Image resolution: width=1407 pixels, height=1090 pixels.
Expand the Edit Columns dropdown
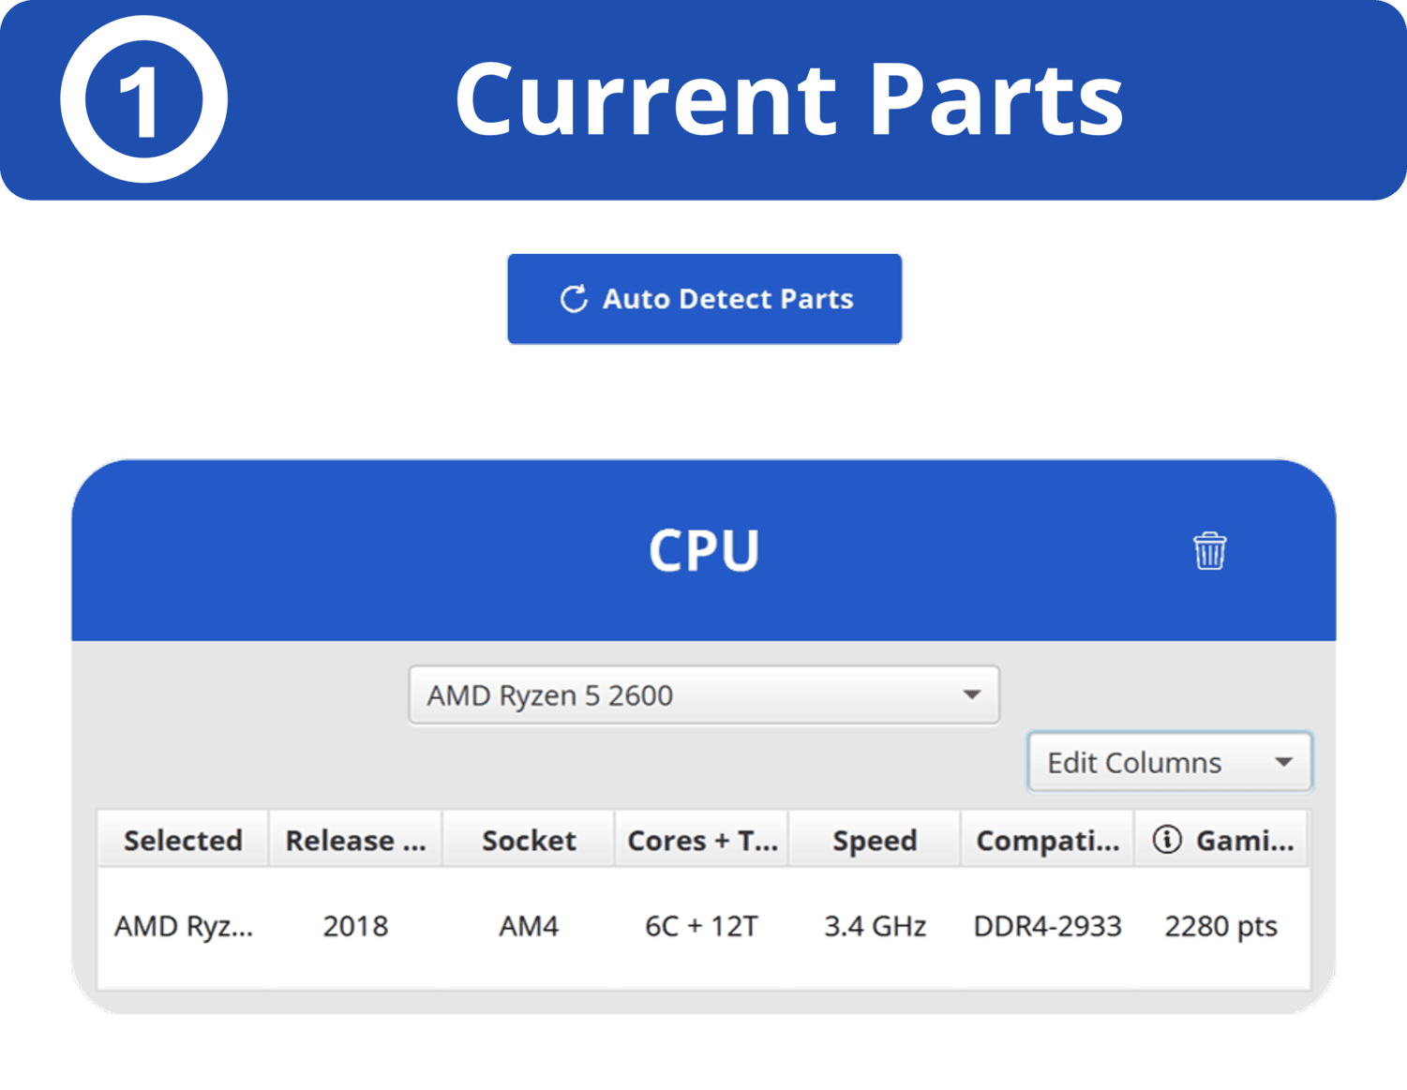pos(1170,762)
